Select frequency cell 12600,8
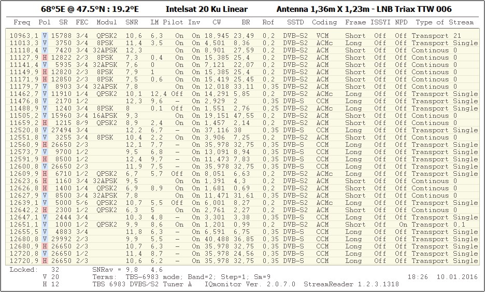This screenshot has height=292, width=485. pyautogui.click(x=24, y=166)
